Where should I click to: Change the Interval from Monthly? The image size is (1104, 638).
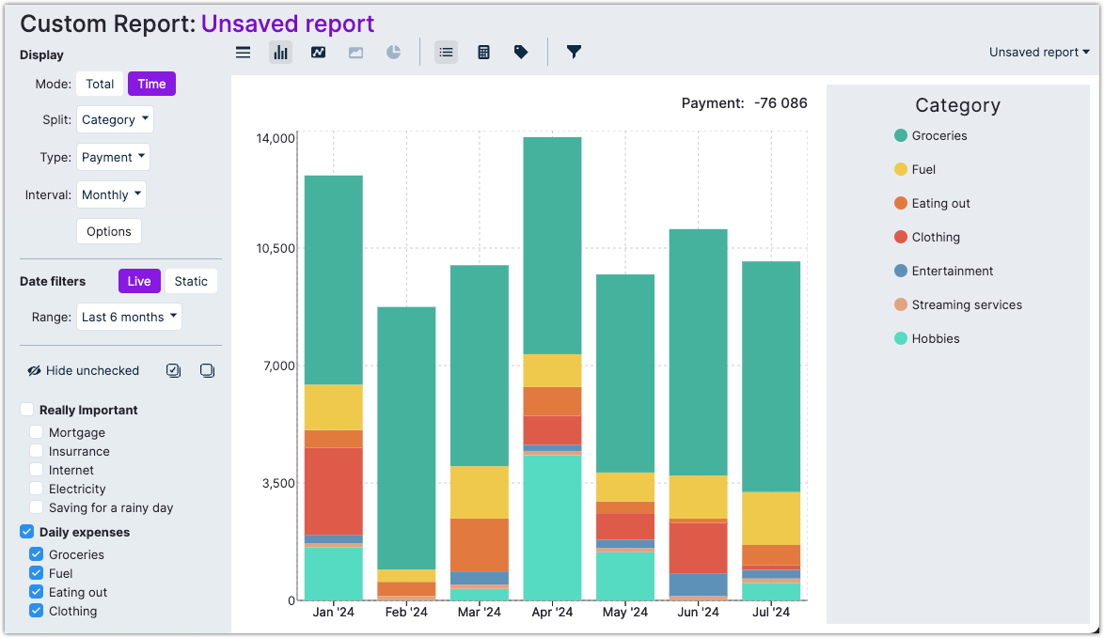pyautogui.click(x=111, y=195)
